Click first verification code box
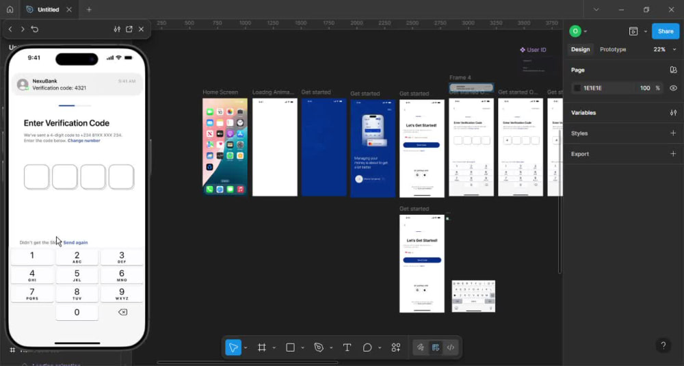 (36, 177)
